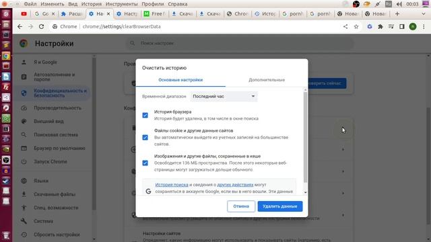431x242 pixels.
Task: Open the keyboard layout indicator in the top panel
Action: [389, 4]
